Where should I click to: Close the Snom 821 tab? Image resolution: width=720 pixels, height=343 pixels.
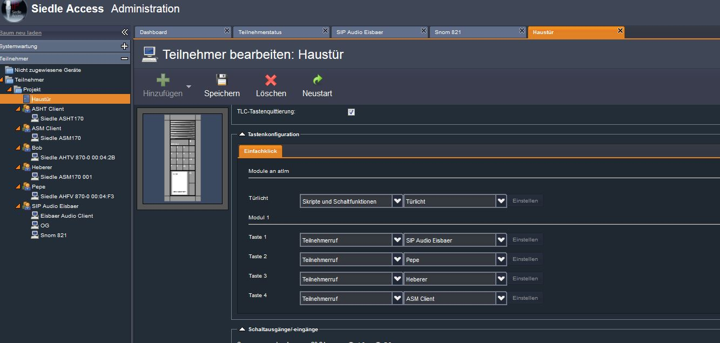[522, 31]
